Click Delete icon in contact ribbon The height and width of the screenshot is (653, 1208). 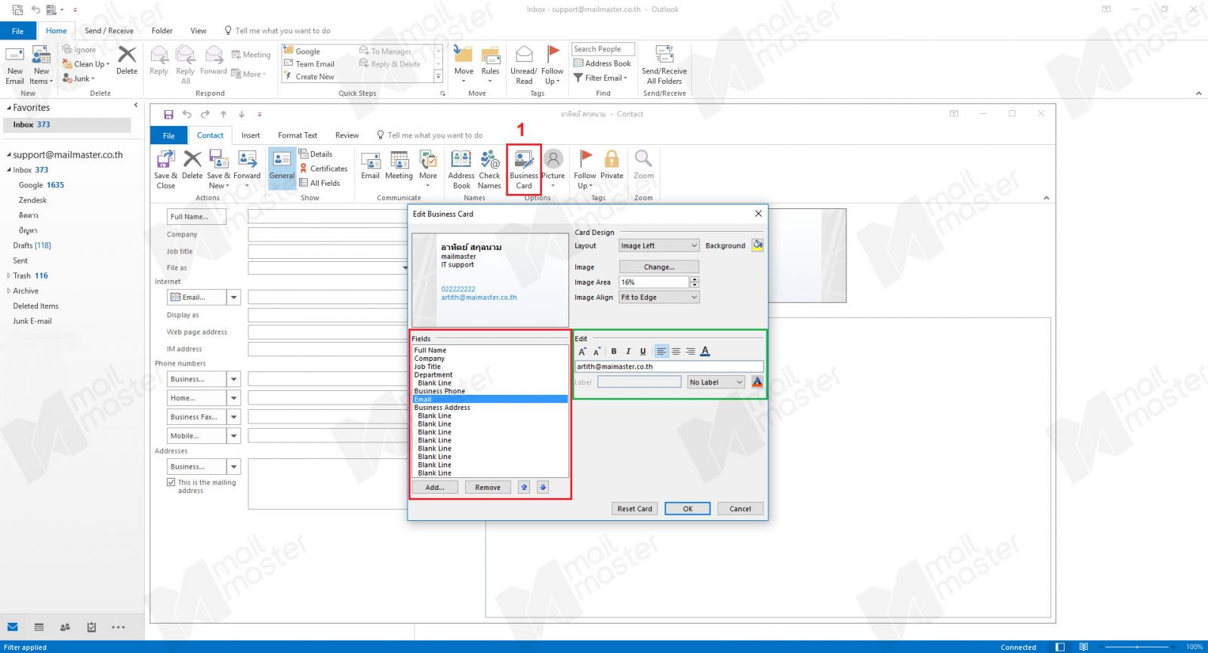click(193, 165)
